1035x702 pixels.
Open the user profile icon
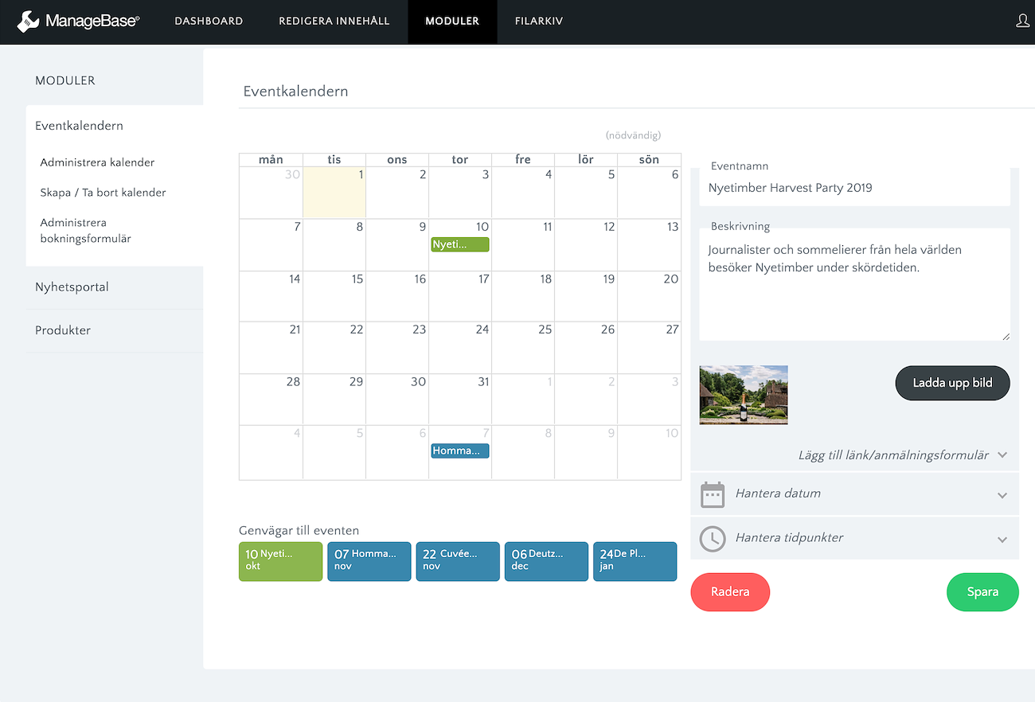coord(1023,21)
